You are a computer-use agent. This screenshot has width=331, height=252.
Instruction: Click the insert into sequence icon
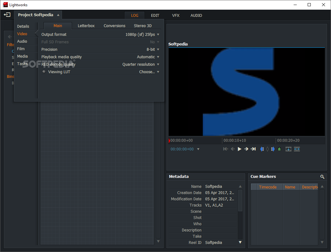tap(288, 149)
